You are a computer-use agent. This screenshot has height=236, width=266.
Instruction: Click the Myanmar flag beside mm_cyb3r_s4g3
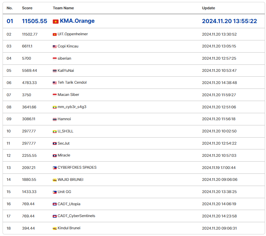pyautogui.click(x=55, y=107)
